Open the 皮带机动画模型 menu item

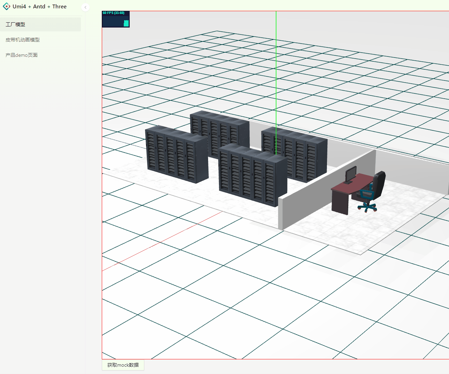tap(40, 40)
